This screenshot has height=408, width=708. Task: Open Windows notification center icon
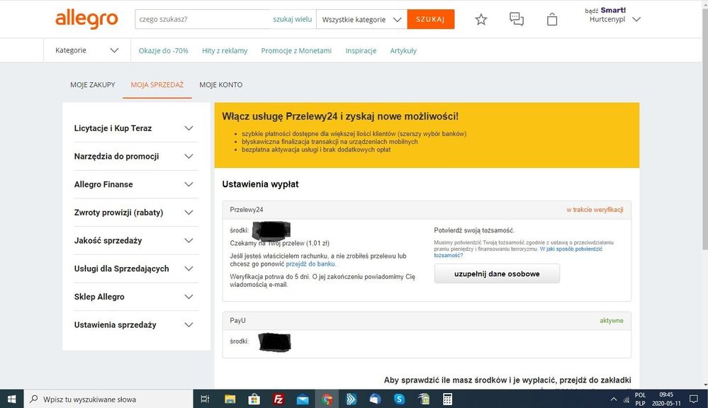(694, 399)
